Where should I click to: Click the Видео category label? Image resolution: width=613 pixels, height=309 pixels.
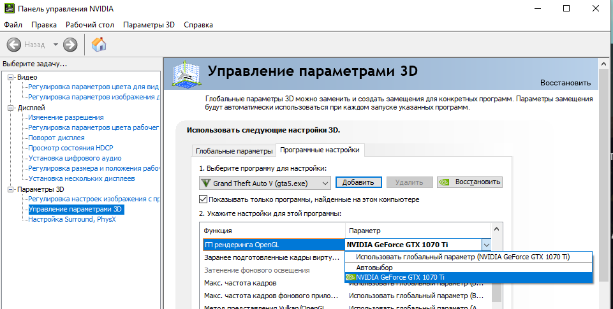(x=27, y=77)
